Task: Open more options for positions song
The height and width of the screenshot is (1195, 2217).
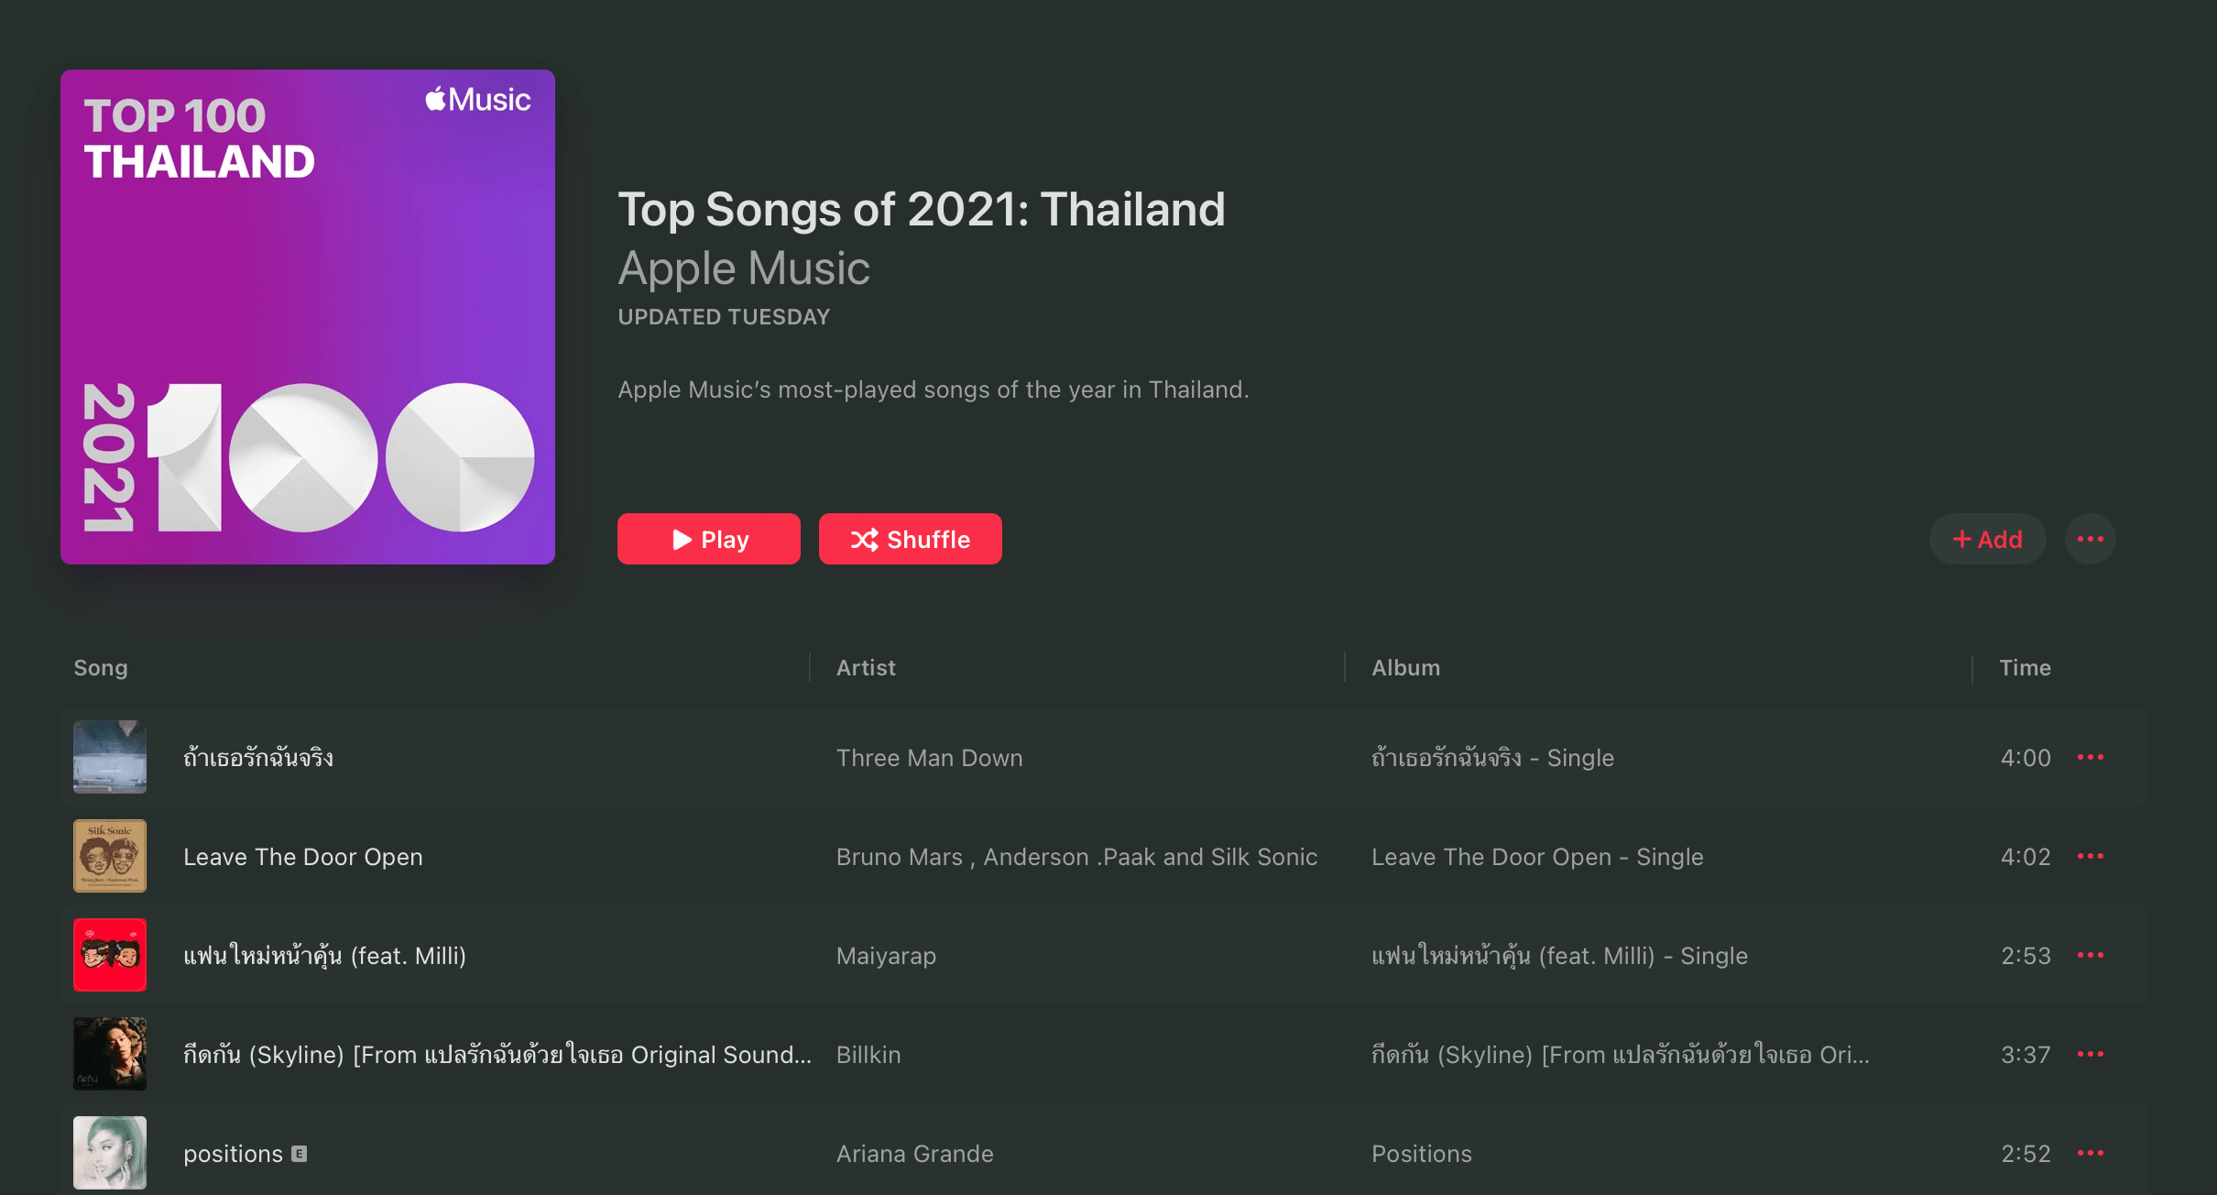Action: [2090, 1153]
